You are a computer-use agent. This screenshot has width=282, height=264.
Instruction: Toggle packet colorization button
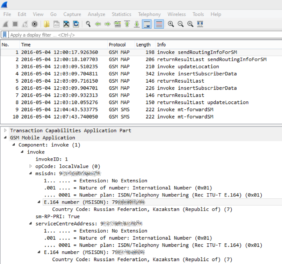(x=159, y=24)
